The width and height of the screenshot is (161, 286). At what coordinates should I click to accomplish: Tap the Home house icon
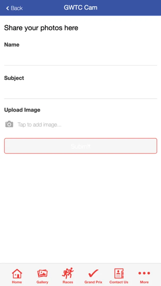click(17, 273)
